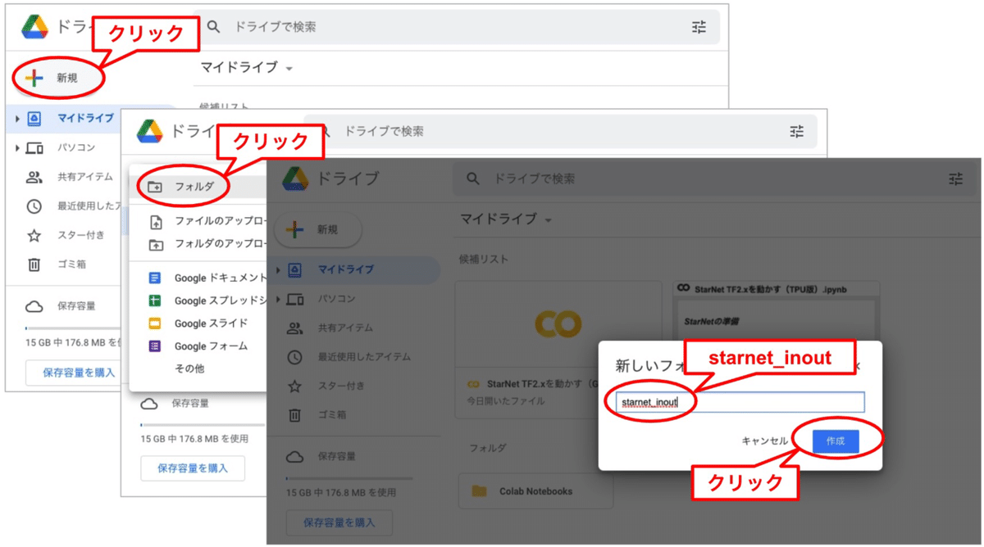Open 最近使用したアイテム clock icon in front window

click(x=295, y=357)
